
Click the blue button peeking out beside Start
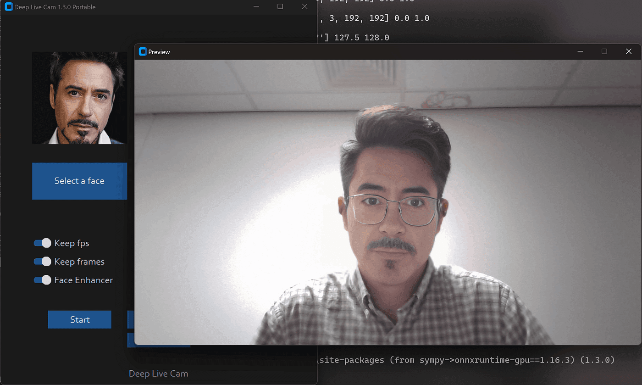pyautogui.click(x=130, y=319)
